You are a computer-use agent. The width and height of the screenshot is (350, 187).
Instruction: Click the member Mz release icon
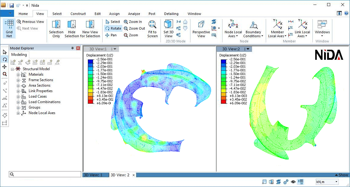[290, 34]
